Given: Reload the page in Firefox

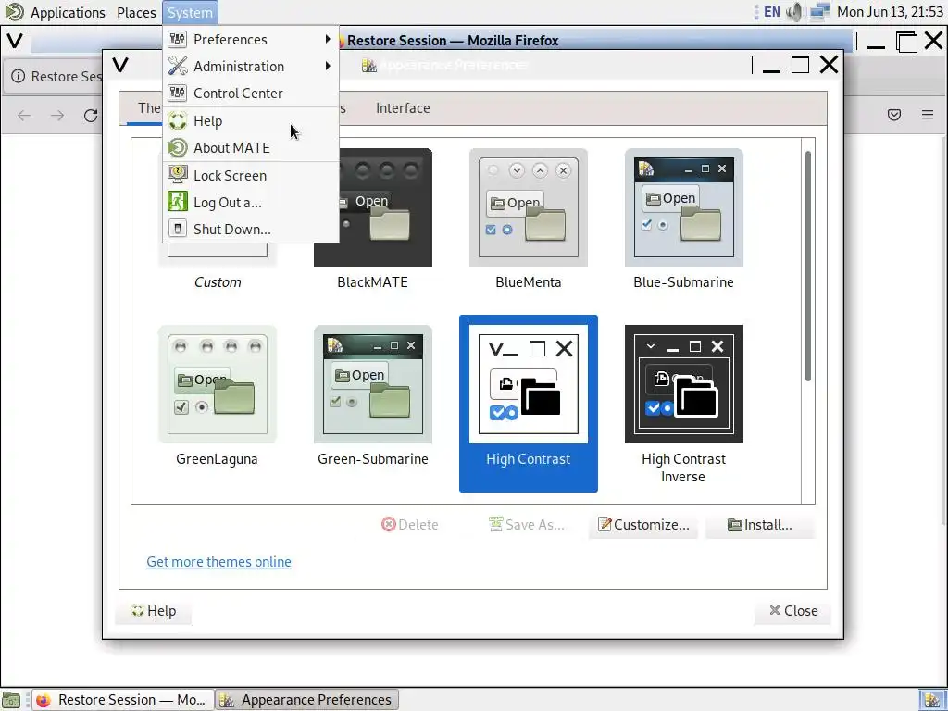Looking at the screenshot, I should pyautogui.click(x=91, y=115).
